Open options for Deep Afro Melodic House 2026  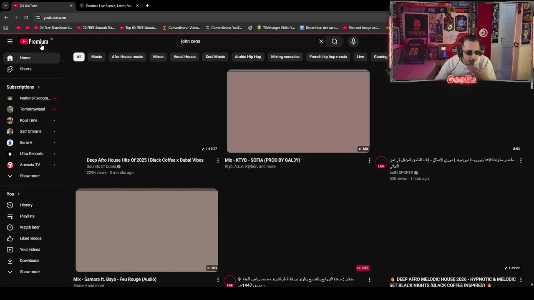(x=521, y=280)
